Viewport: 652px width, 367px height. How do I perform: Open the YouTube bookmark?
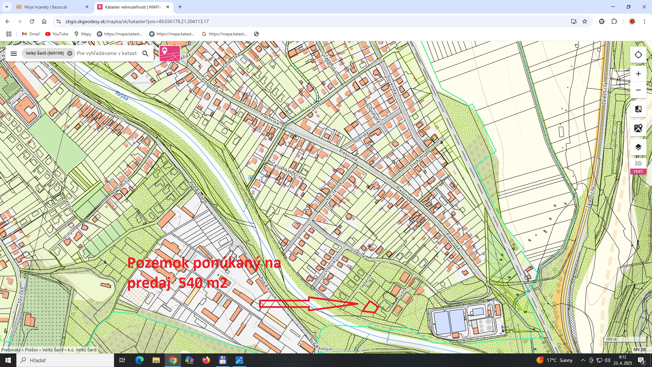tap(57, 34)
